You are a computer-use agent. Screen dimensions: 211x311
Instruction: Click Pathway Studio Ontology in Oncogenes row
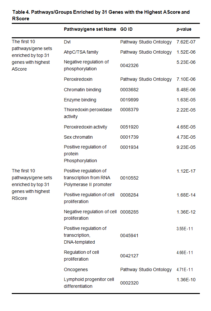pyautogui.click(x=146, y=270)
